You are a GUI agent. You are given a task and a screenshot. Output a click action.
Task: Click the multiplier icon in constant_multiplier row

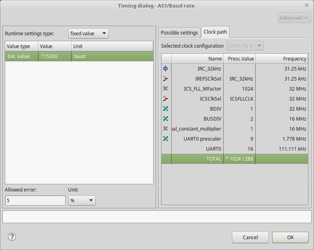pyautogui.click(x=166, y=129)
